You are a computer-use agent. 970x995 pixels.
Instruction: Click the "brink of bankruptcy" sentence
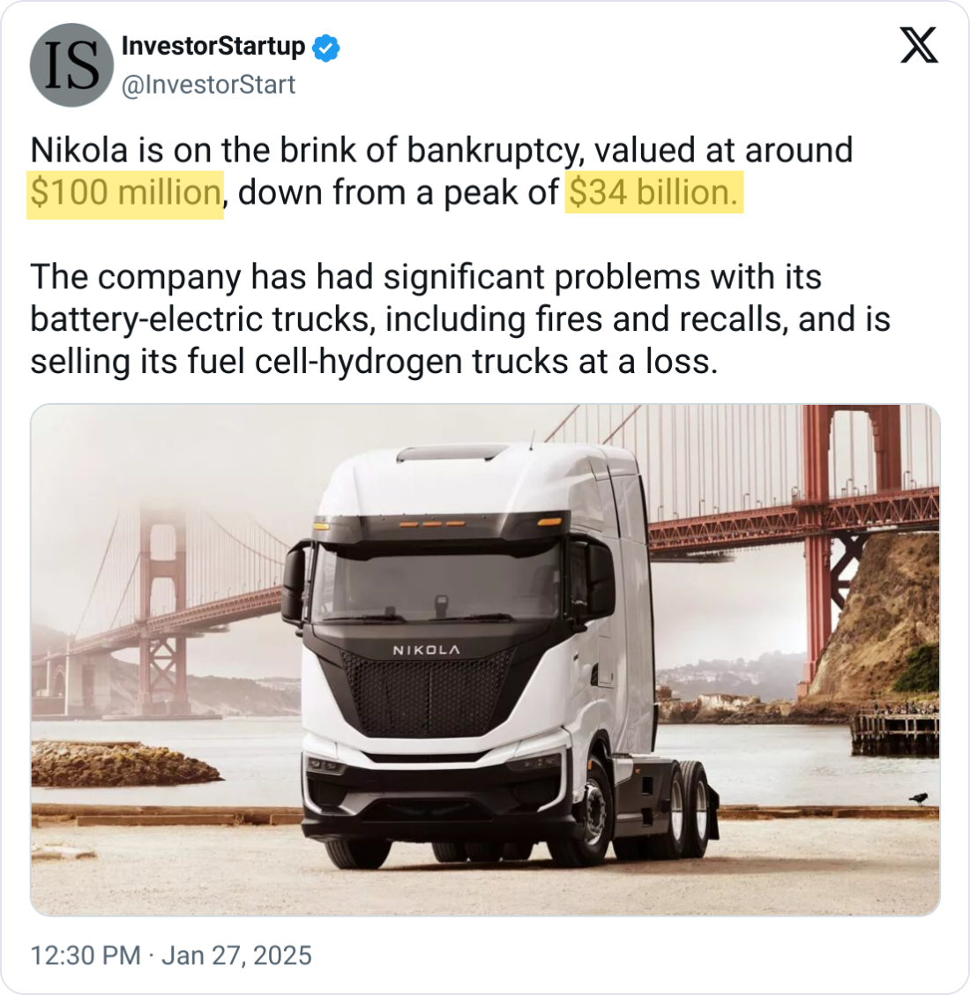click(441, 151)
